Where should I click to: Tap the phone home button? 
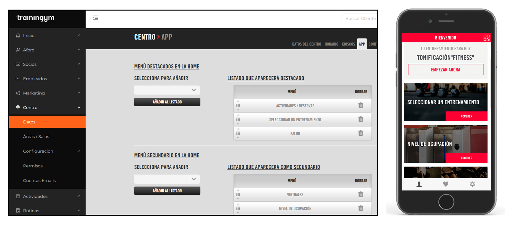[x=446, y=202]
